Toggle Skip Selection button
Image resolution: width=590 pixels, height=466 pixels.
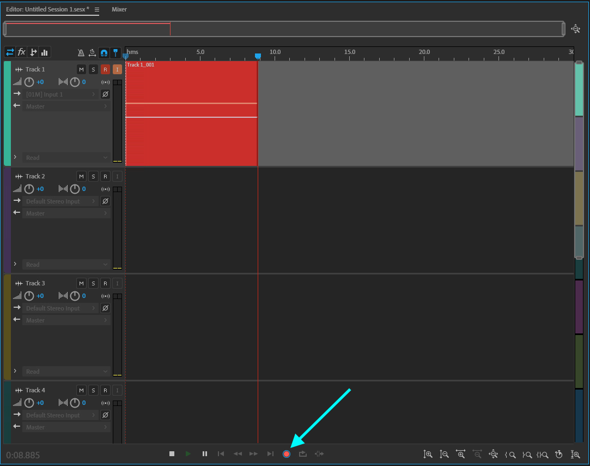tap(319, 453)
